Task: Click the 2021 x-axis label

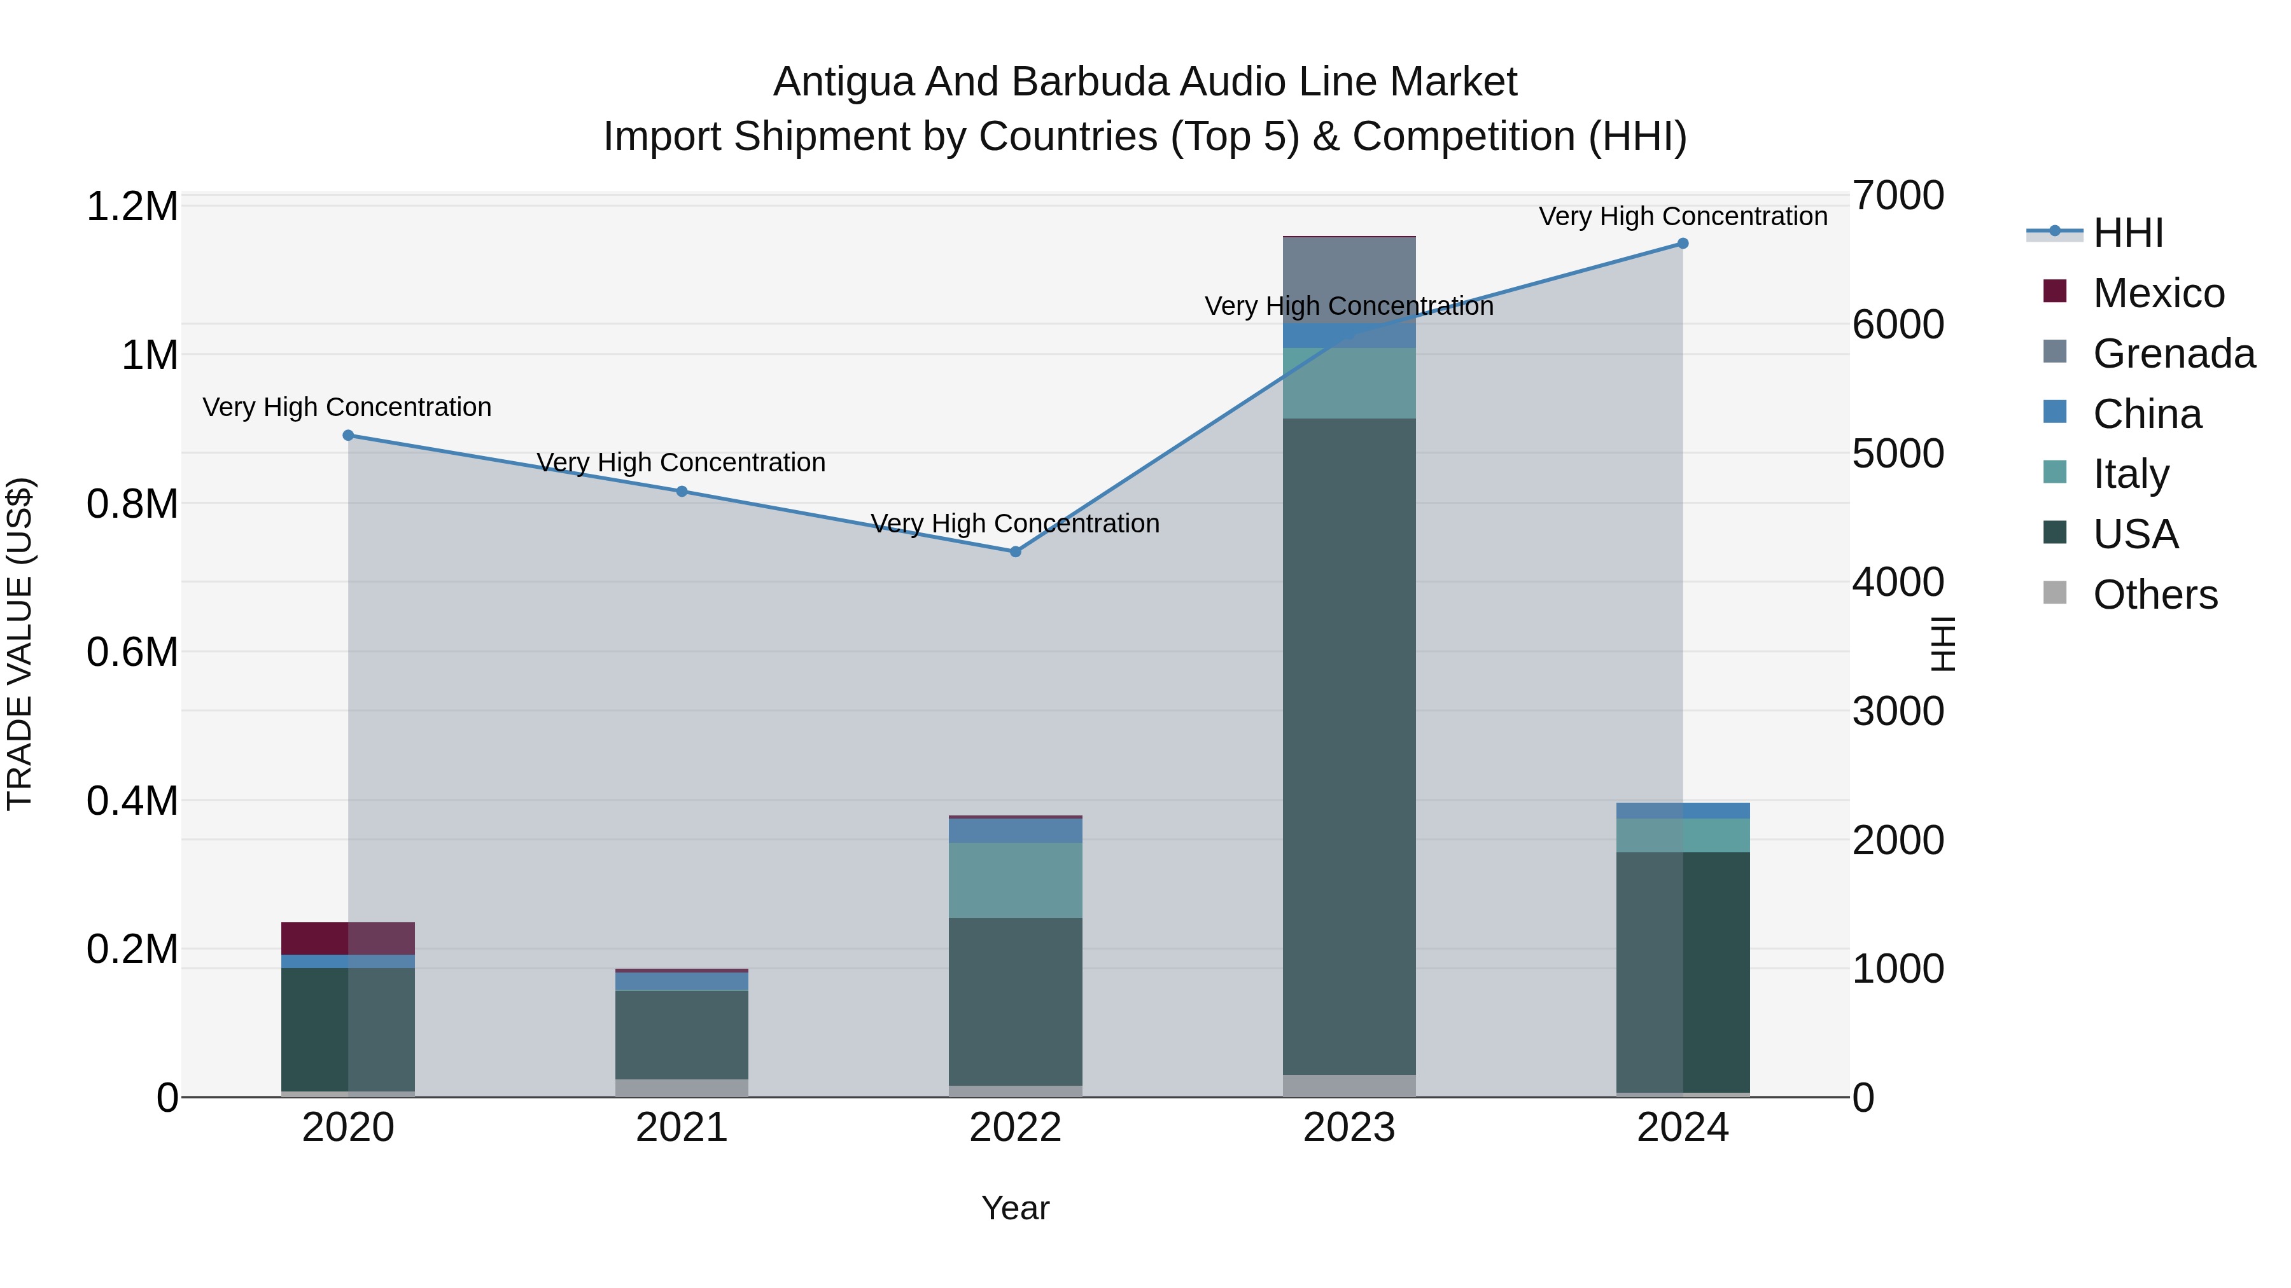Action: [682, 1128]
